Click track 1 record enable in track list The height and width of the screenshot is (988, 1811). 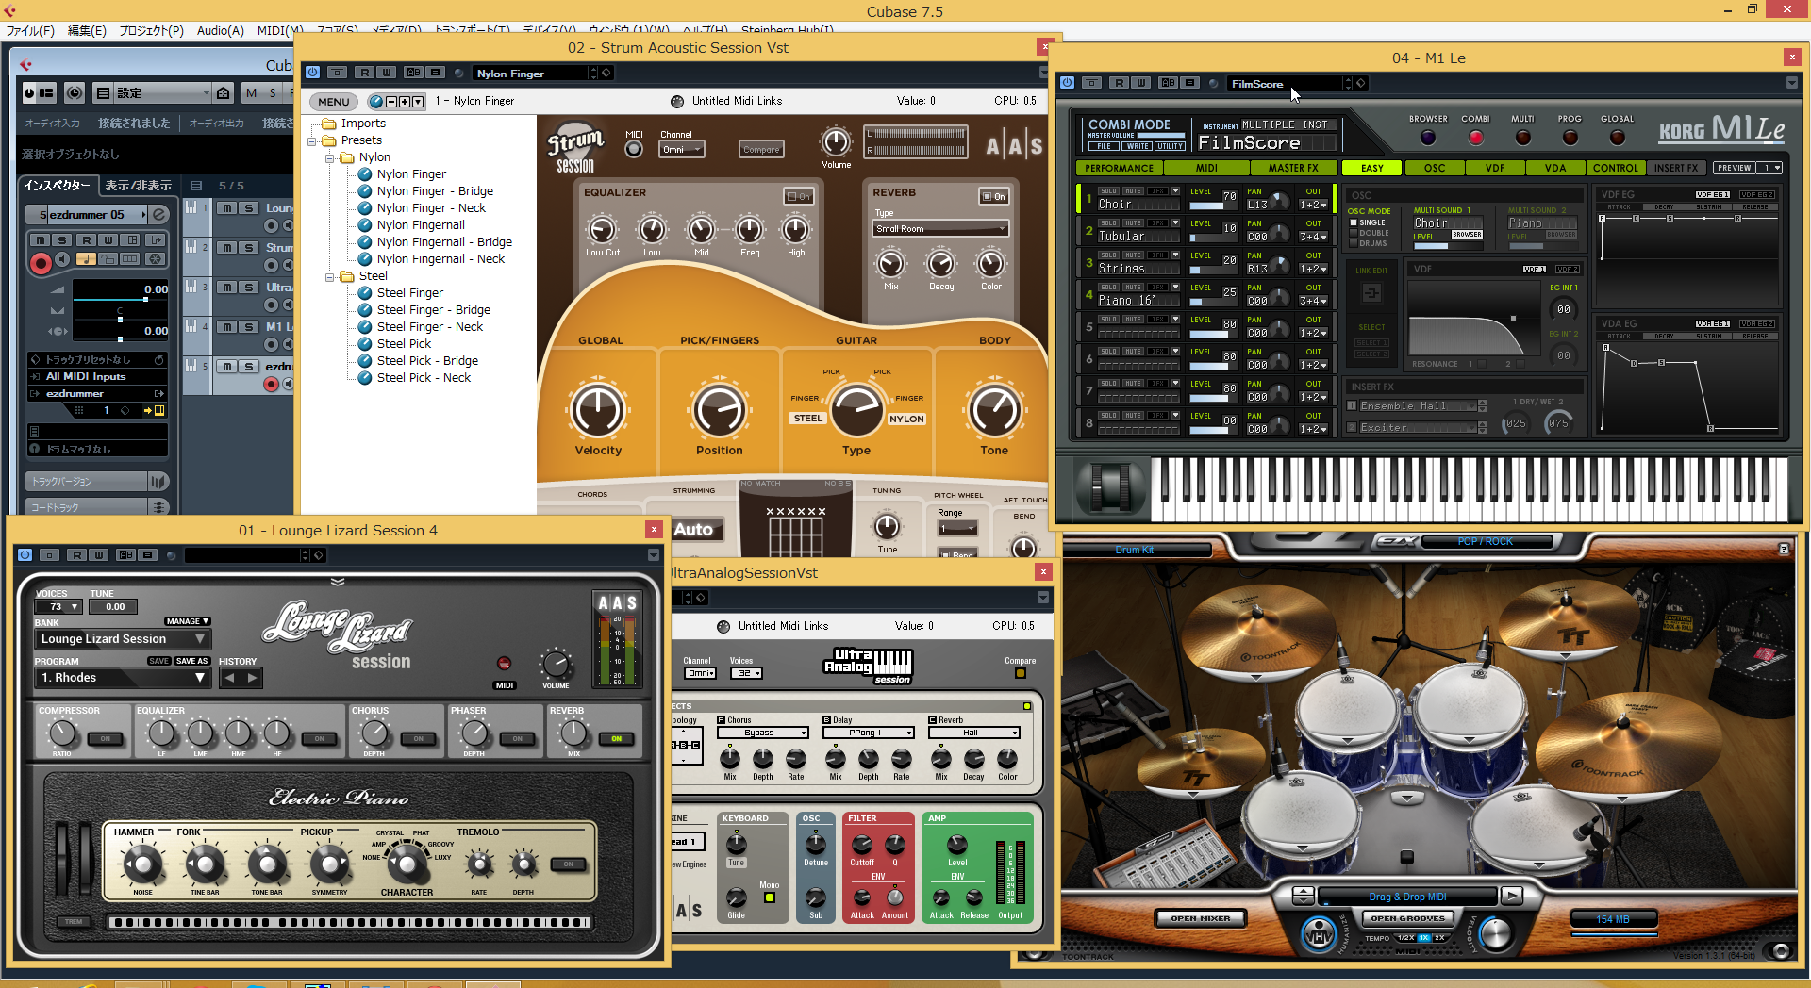click(272, 225)
